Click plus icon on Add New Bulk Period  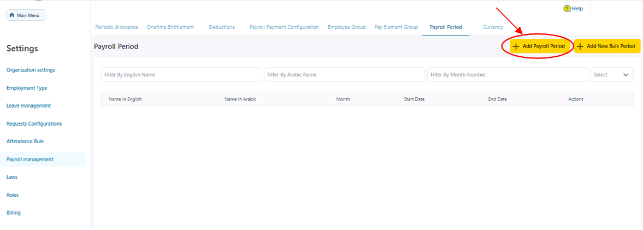pos(580,46)
